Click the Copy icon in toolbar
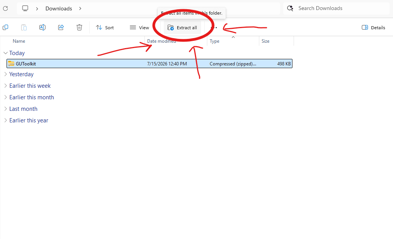This screenshot has height=239, width=393. click(5, 27)
